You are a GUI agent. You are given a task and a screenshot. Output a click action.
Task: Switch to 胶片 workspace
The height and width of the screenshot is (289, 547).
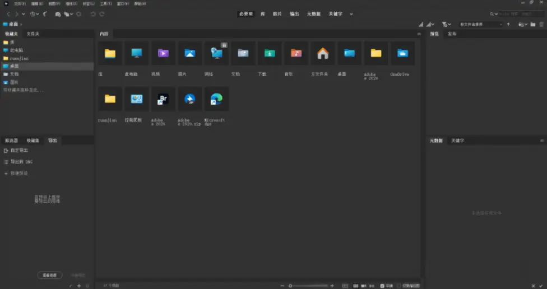click(277, 14)
